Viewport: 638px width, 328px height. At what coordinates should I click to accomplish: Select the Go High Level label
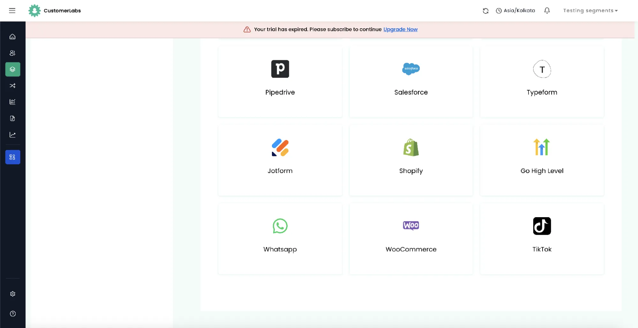tap(542, 171)
